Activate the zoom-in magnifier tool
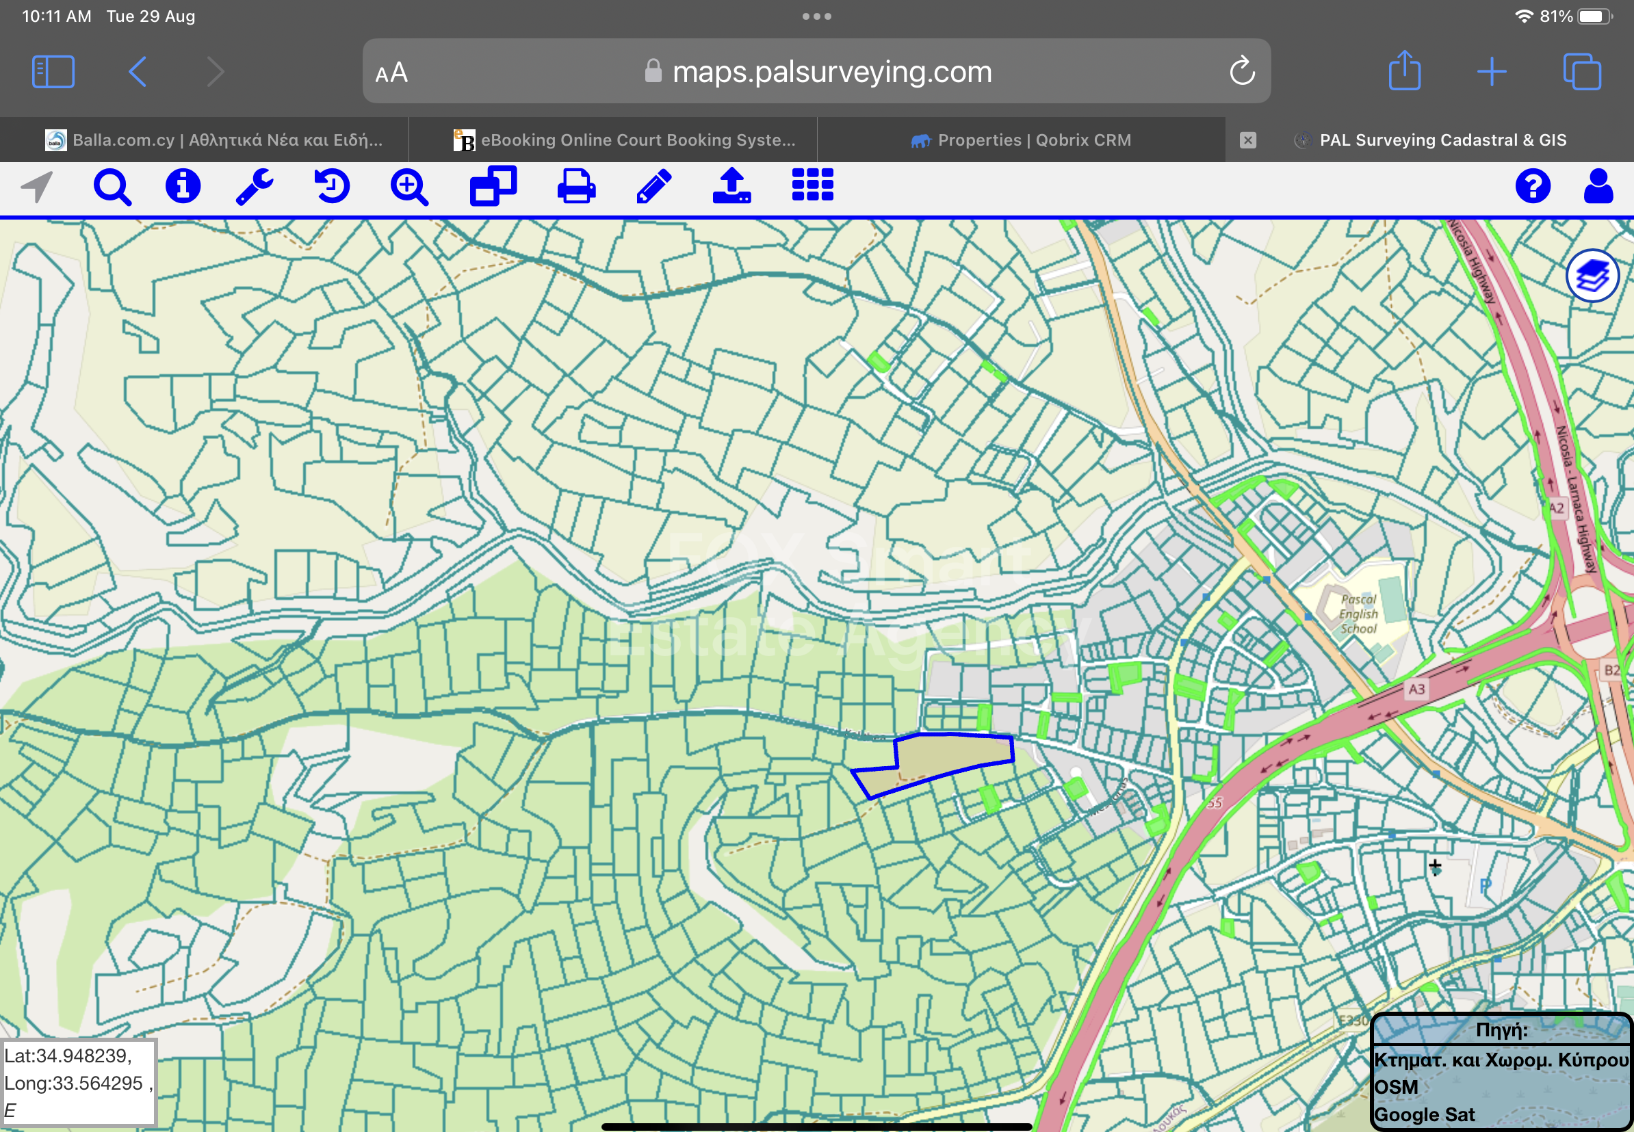Image resolution: width=1634 pixels, height=1141 pixels. coord(409,188)
